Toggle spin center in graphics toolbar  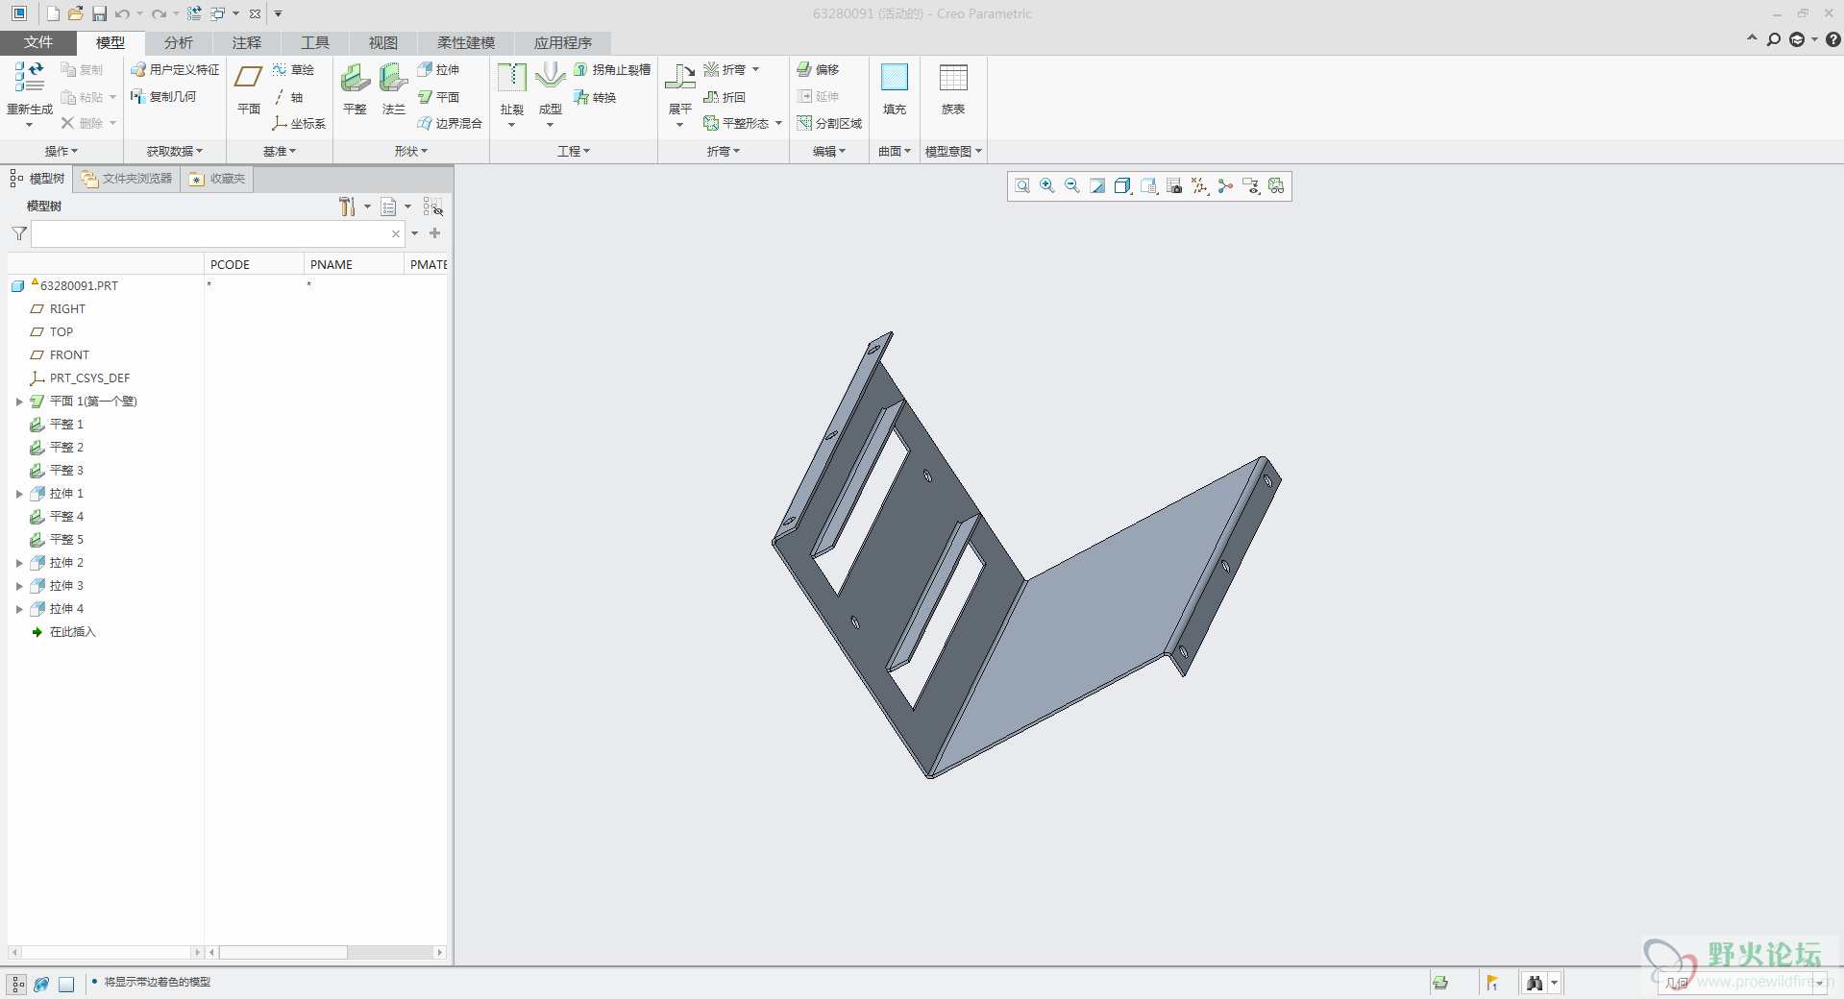(1225, 186)
